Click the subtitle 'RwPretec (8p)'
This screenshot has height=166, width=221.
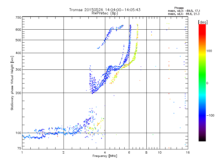(105, 13)
